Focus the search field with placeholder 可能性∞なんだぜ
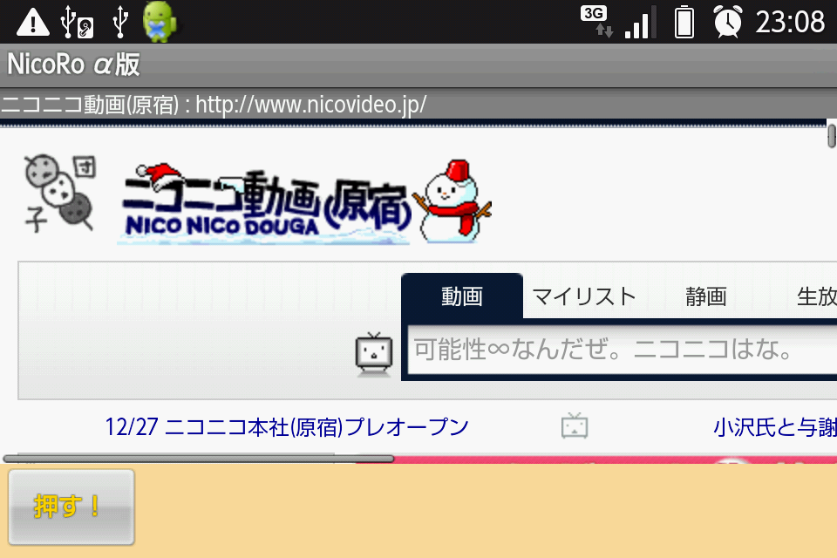 click(x=623, y=350)
